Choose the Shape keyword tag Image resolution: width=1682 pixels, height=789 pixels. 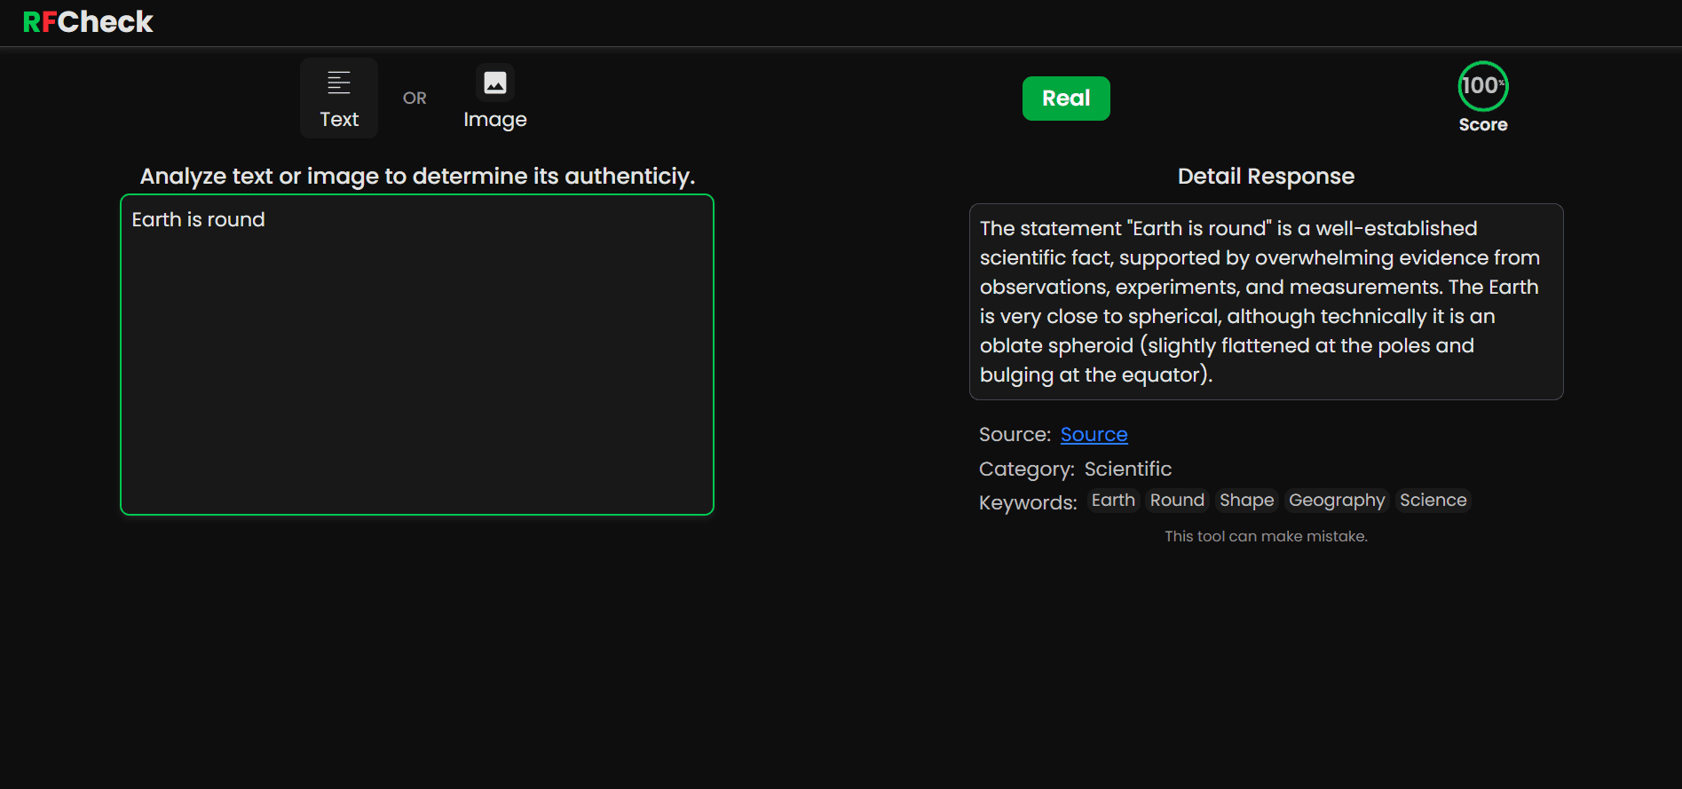click(x=1246, y=501)
